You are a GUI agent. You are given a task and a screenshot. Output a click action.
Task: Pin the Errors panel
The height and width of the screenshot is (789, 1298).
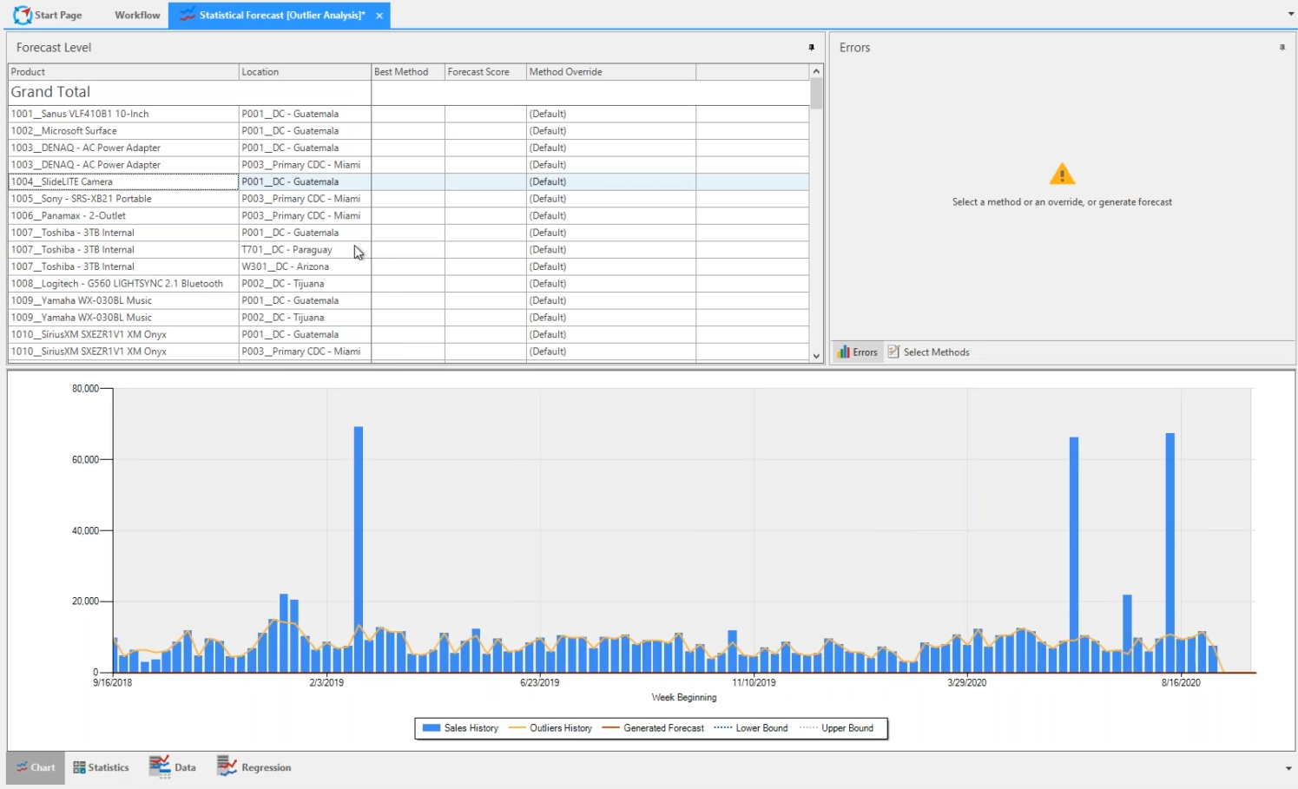click(1282, 48)
